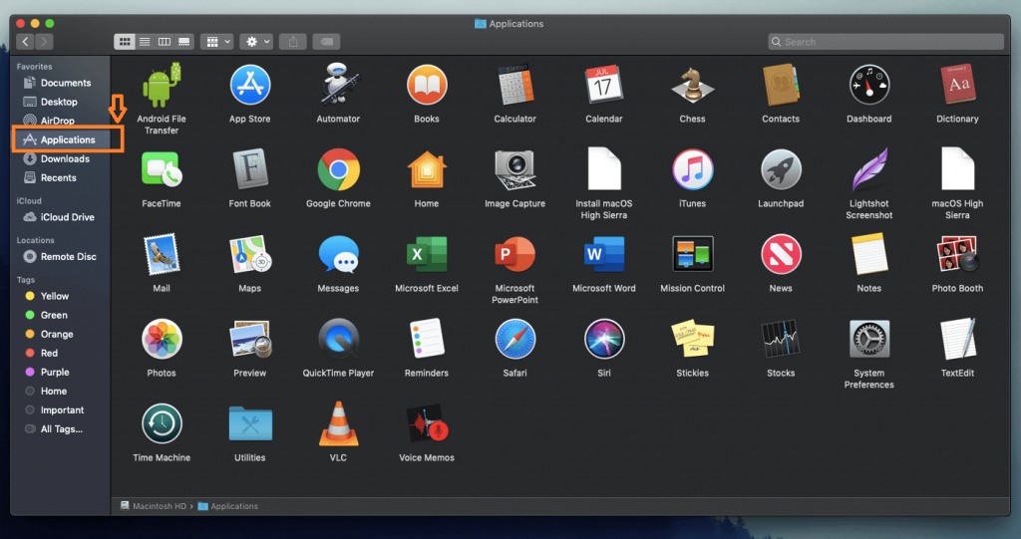Open QuickTime Player

[x=338, y=339]
